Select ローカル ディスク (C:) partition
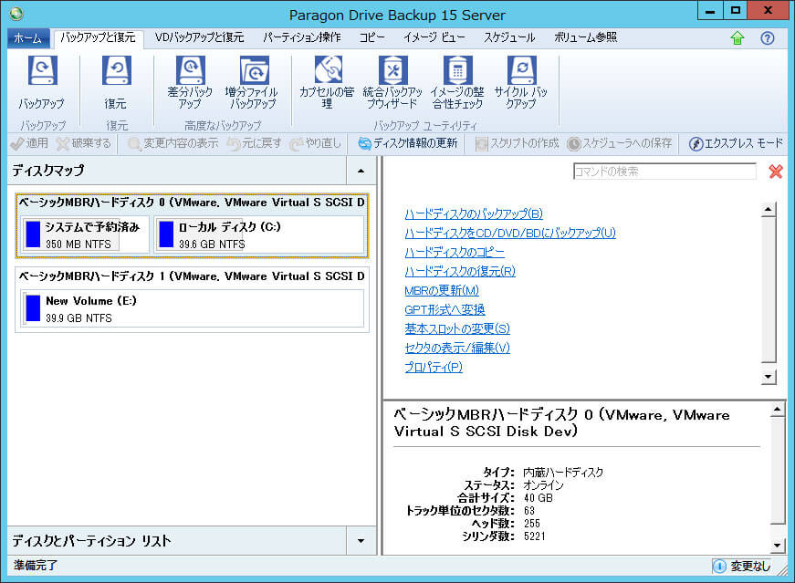795x583 pixels. [x=259, y=234]
